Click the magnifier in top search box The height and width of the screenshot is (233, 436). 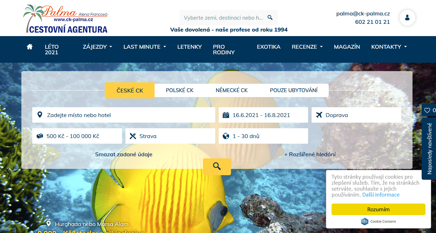(x=270, y=18)
